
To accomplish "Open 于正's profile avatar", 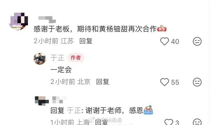I will (40, 58).
